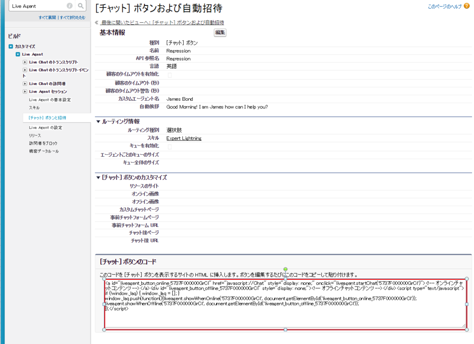Open リリース in sidebar
The height and width of the screenshot is (344, 474).
(35, 135)
